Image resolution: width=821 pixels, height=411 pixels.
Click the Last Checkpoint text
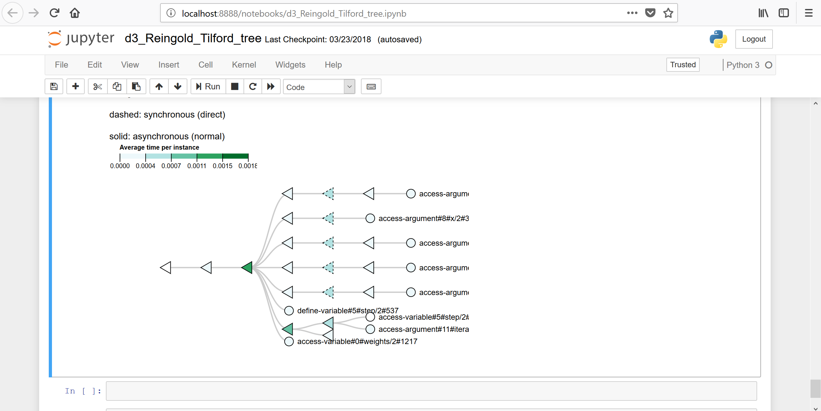click(x=318, y=39)
